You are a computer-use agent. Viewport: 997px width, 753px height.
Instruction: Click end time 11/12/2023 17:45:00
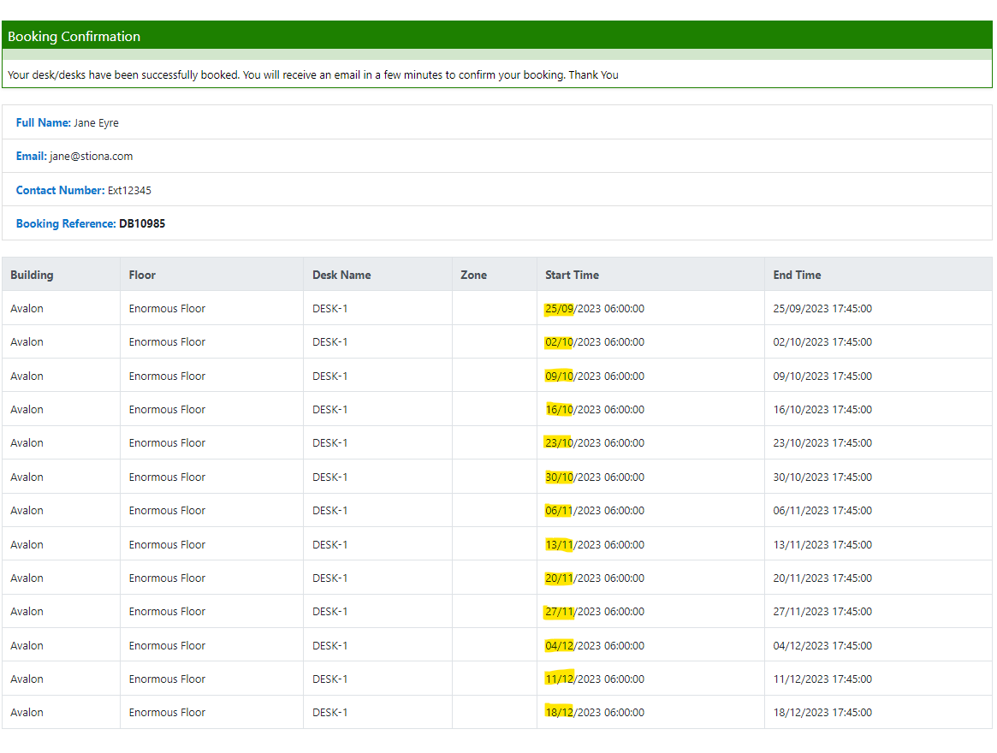click(x=822, y=679)
